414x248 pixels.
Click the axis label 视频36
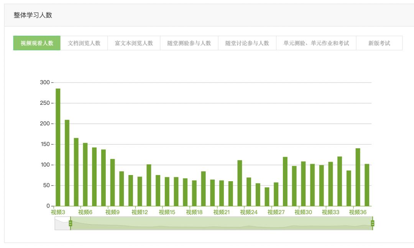[x=358, y=212]
